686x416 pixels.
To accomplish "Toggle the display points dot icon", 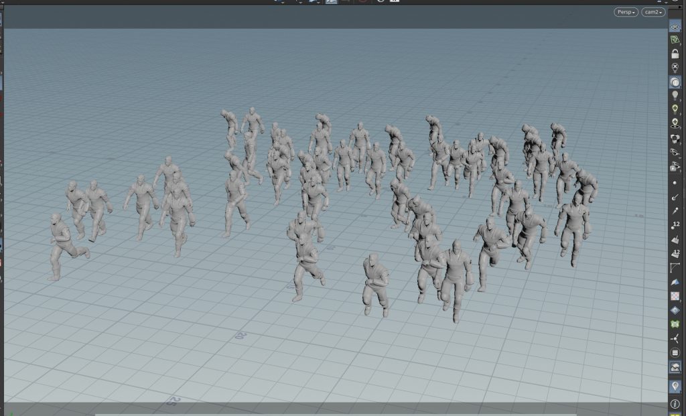I will (x=675, y=183).
